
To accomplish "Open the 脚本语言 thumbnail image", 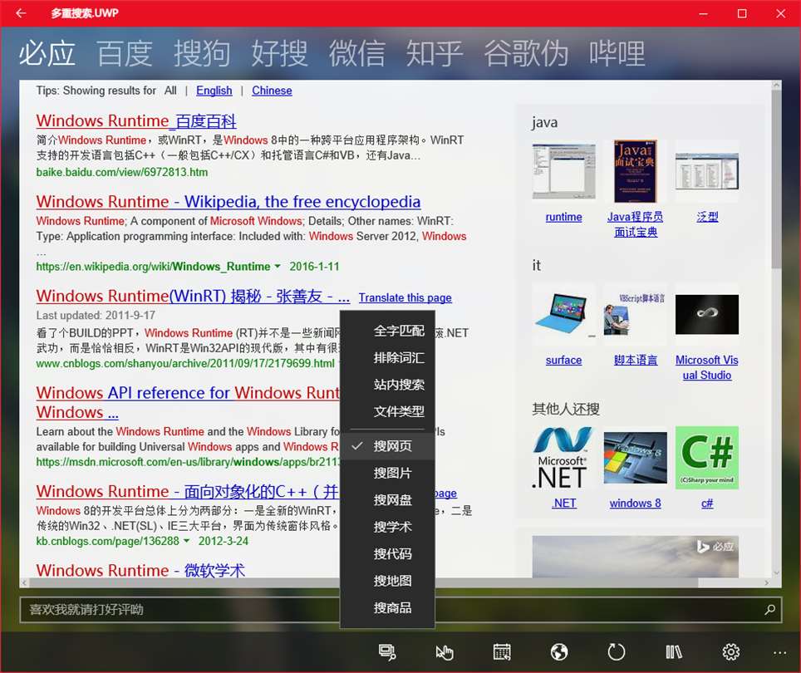I will coord(635,314).
